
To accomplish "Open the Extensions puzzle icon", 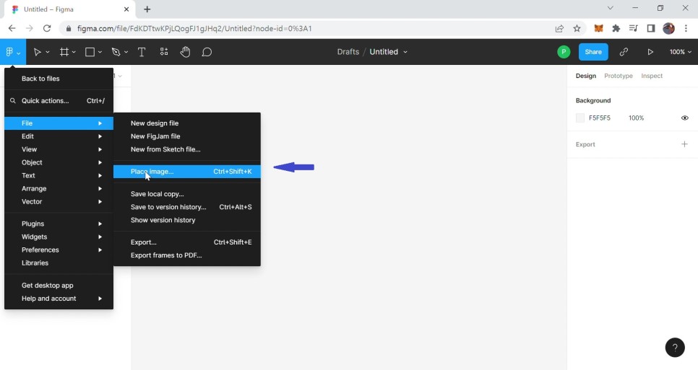I will [616, 28].
